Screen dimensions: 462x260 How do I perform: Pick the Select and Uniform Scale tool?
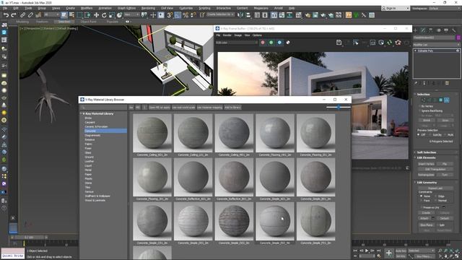coord(111,14)
